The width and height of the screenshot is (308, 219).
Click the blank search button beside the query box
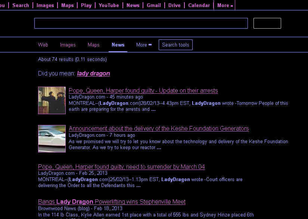[x=267, y=23]
